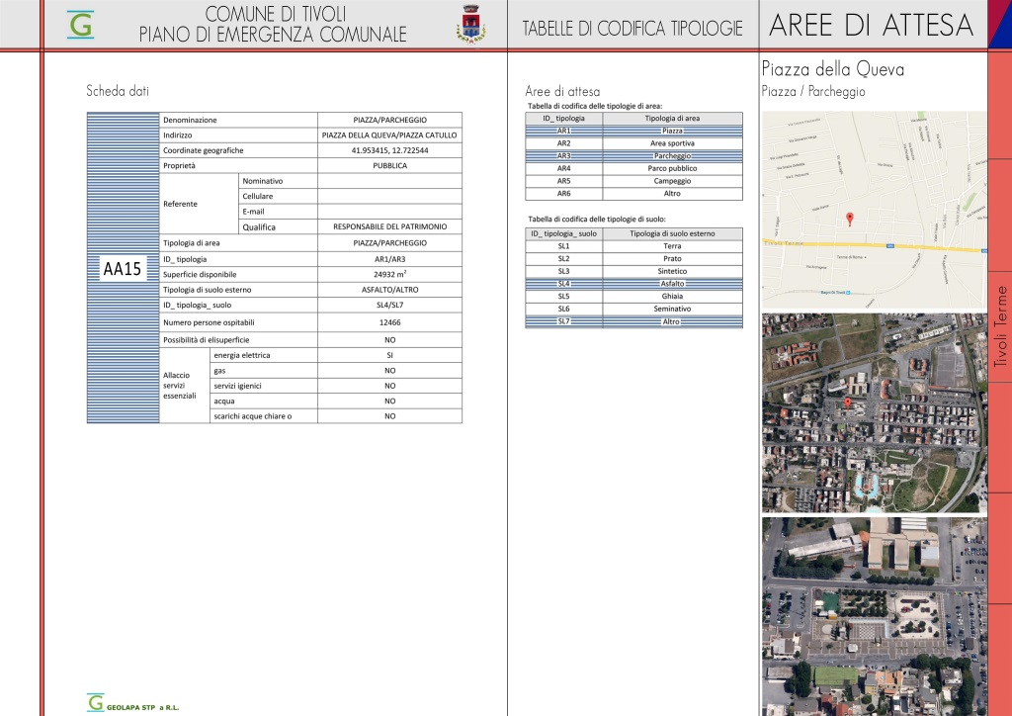Viewport: 1012px width, 716px height.
Task: Select the AR5 Campeggio row
Action: point(633,181)
